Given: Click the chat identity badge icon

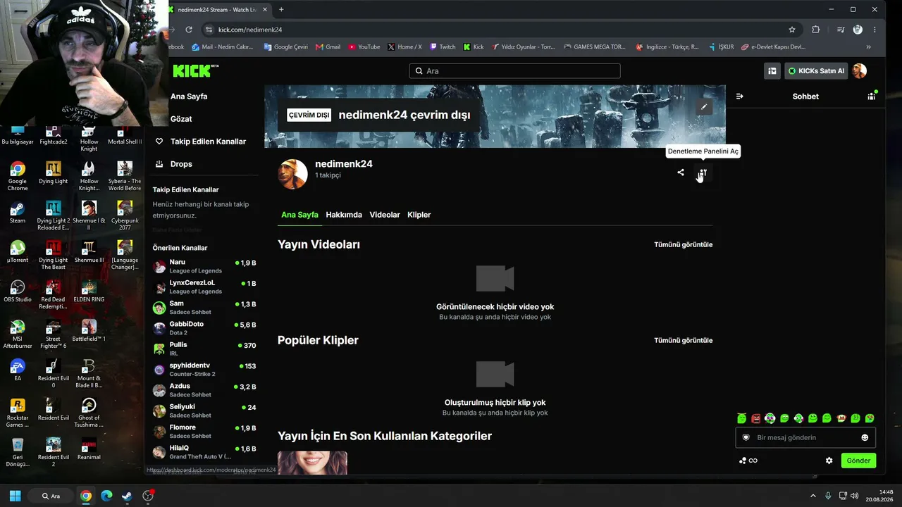Looking at the screenshot, I should pyautogui.click(x=746, y=437).
